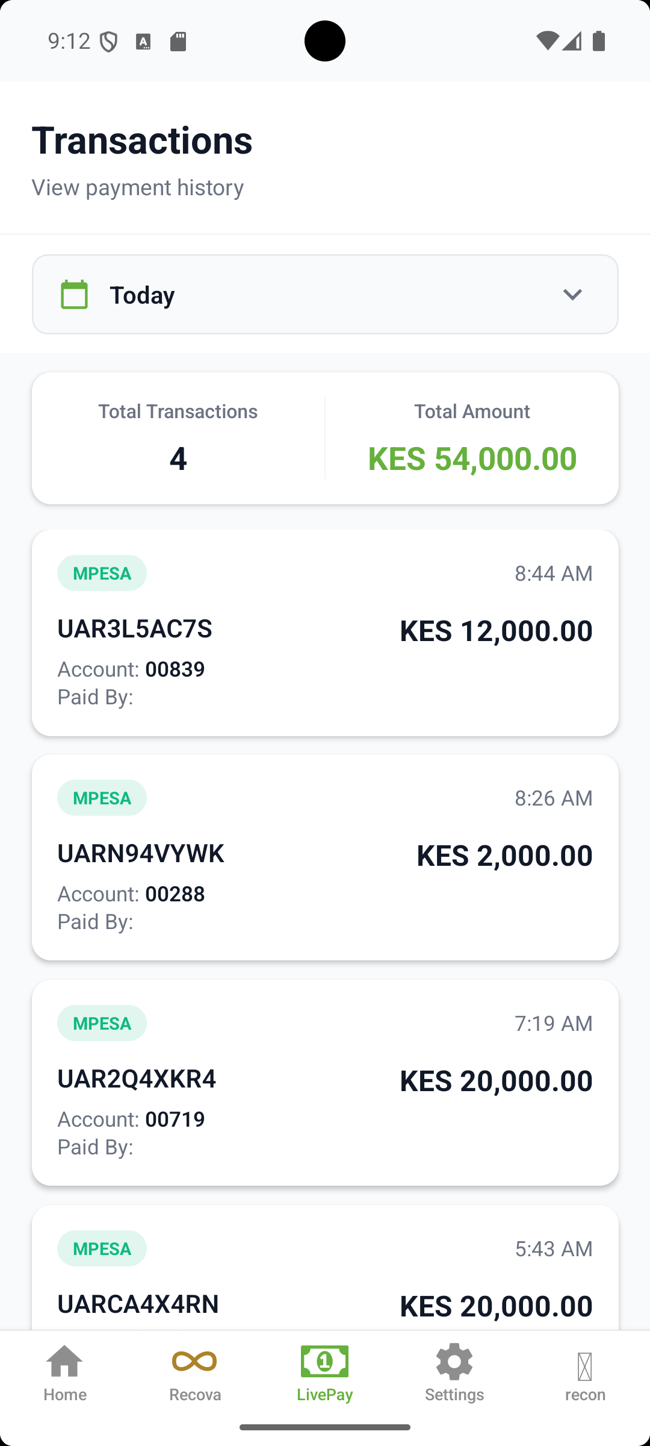Open the Home tab icon
Image resolution: width=650 pixels, height=1446 pixels.
[x=65, y=1361]
